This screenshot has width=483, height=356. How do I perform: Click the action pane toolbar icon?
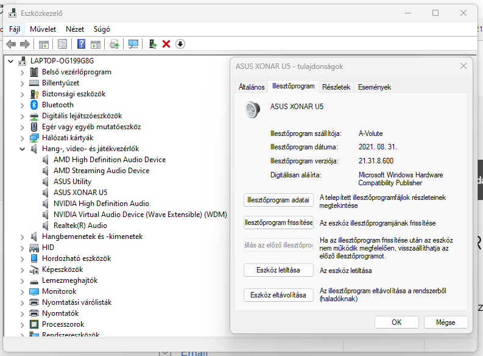click(96, 44)
